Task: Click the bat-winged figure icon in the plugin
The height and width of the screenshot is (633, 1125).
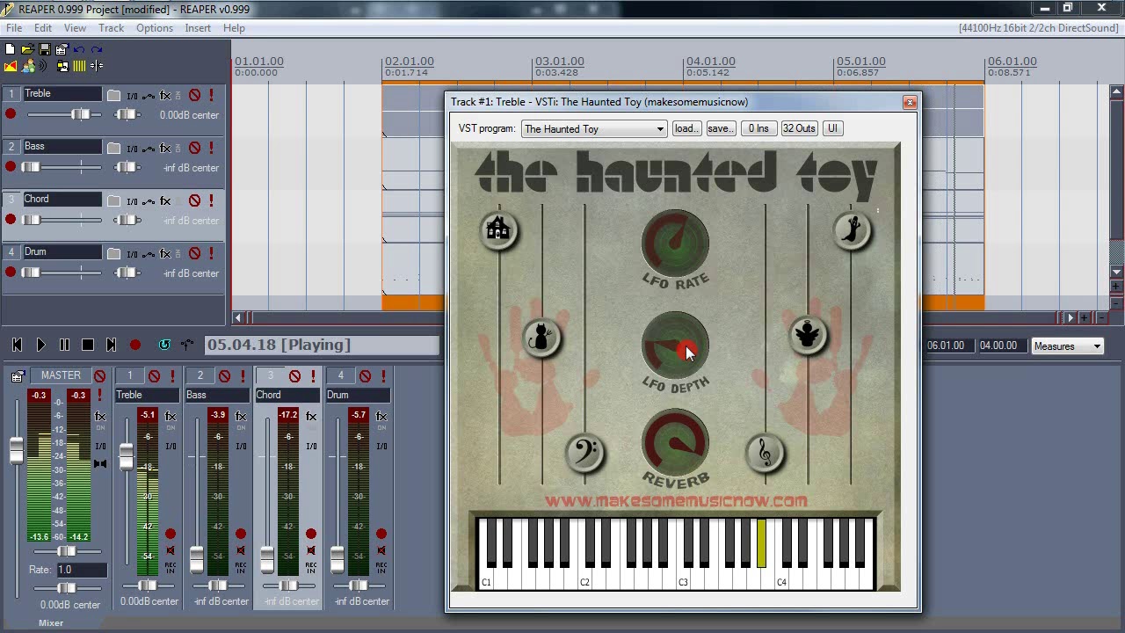Action: point(807,335)
